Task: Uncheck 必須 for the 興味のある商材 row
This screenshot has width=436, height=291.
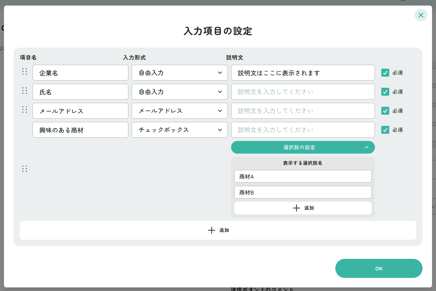Action: pos(385,130)
